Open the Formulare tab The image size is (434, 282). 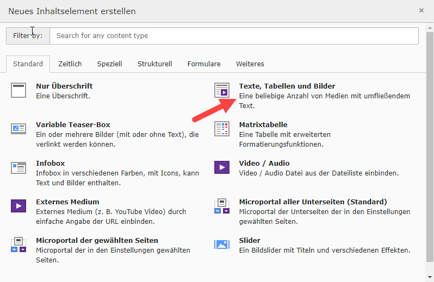(x=204, y=64)
